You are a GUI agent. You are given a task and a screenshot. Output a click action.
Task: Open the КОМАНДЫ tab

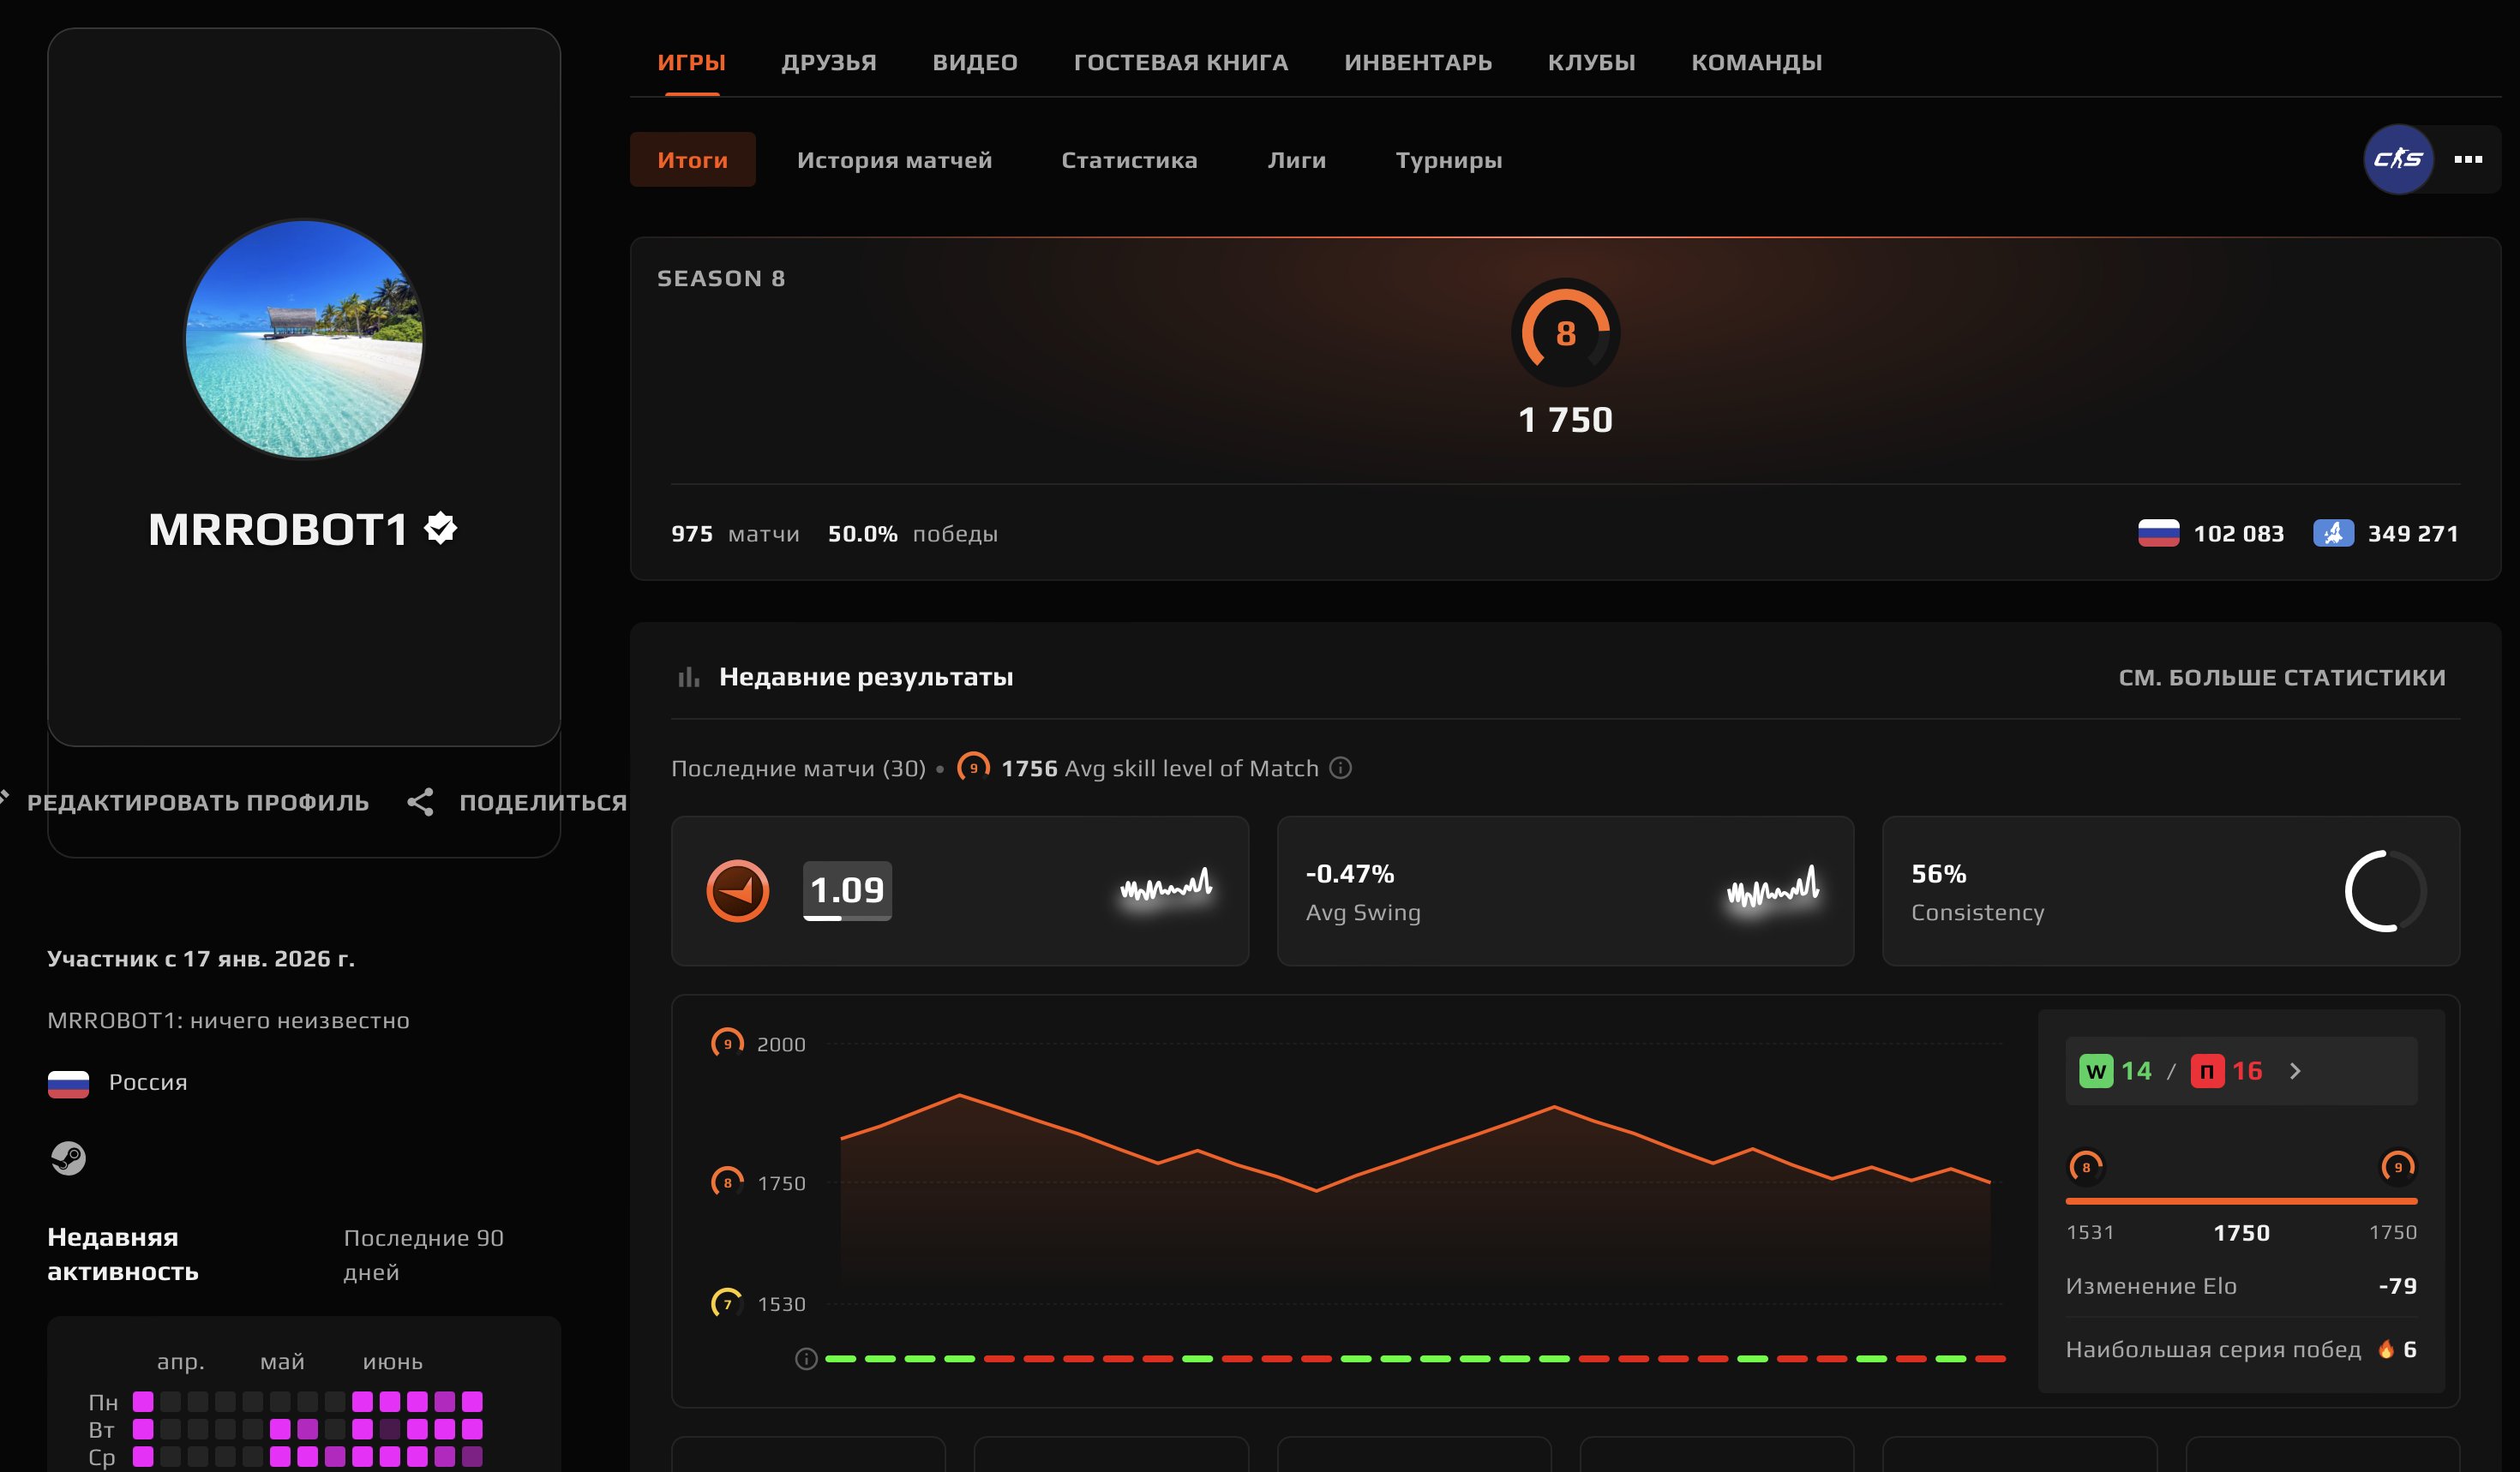(x=1756, y=62)
